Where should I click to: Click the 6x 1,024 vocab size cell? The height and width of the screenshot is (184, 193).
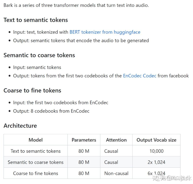pos(156,173)
